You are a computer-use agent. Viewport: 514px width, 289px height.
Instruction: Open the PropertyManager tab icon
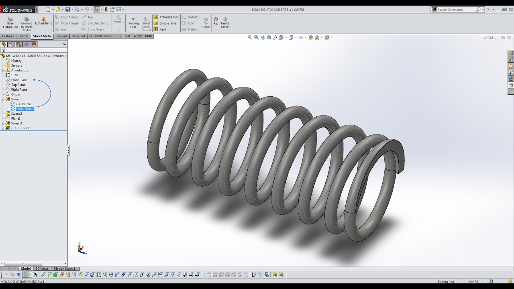[x=11, y=45]
